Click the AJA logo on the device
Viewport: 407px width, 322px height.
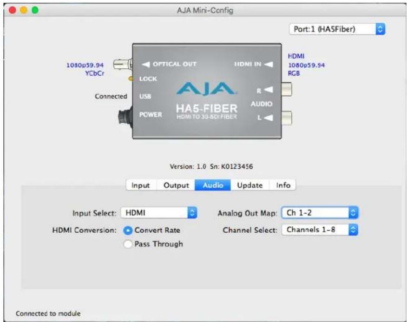click(x=206, y=89)
